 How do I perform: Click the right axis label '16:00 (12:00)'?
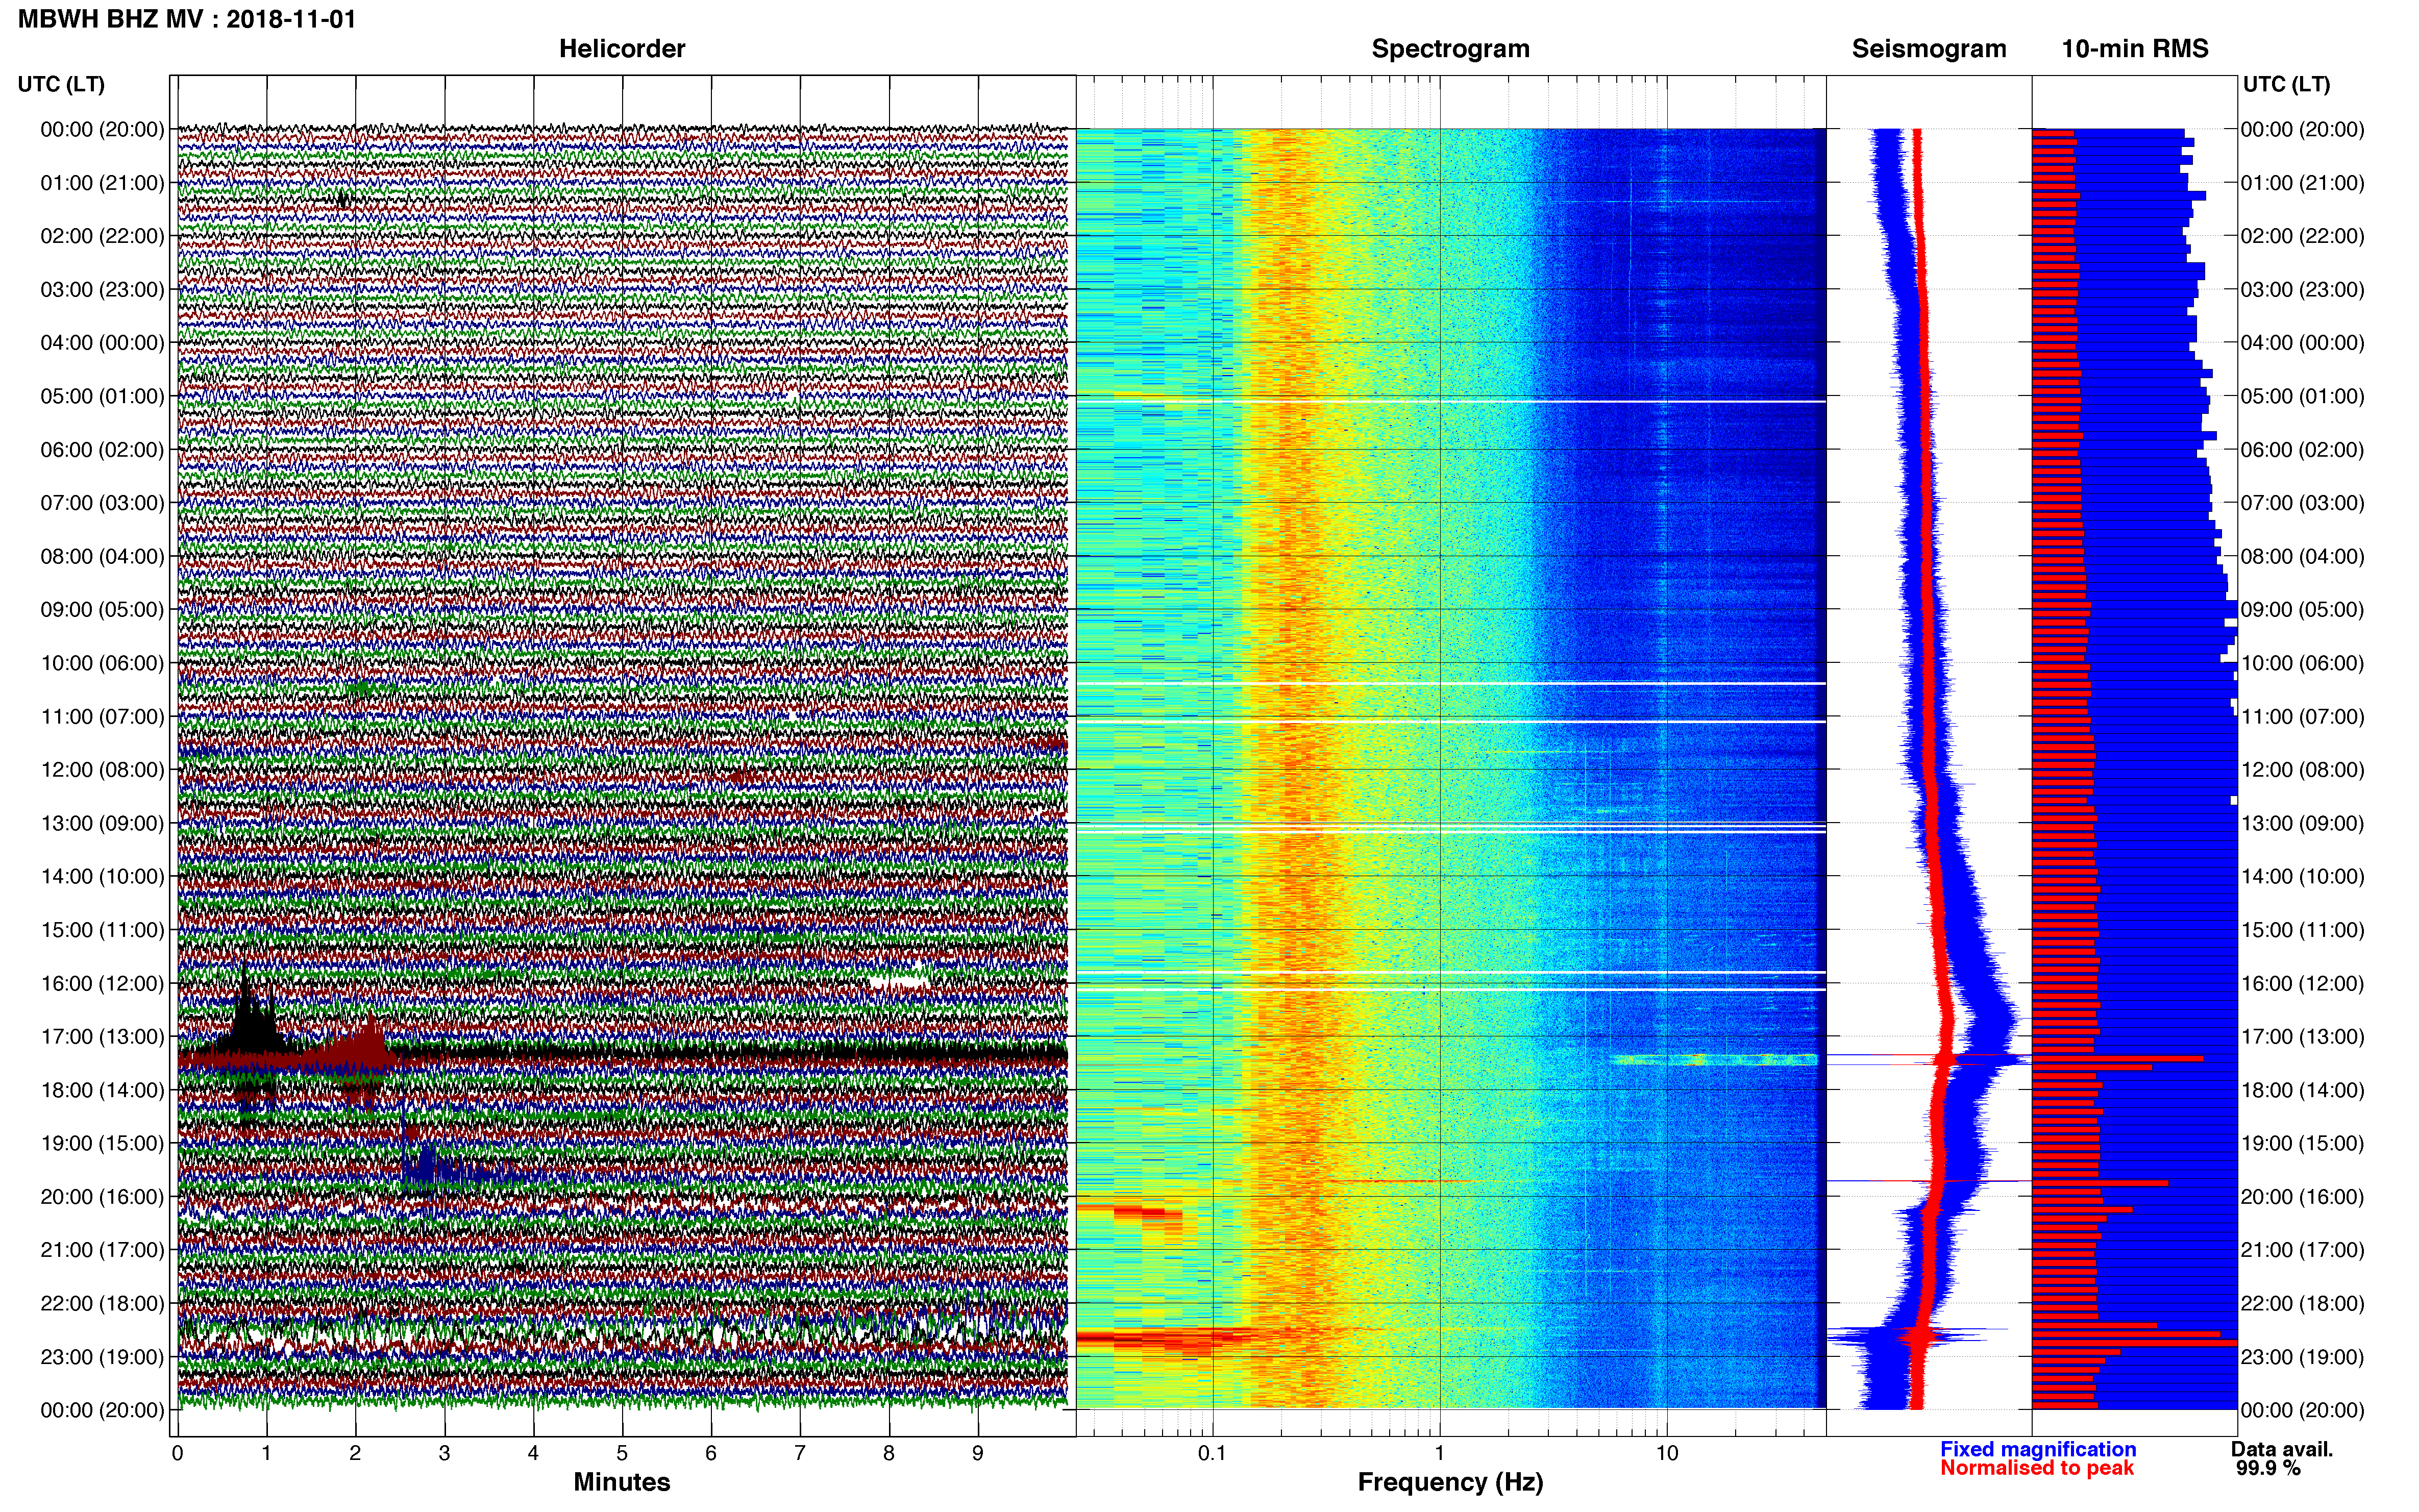(2303, 983)
